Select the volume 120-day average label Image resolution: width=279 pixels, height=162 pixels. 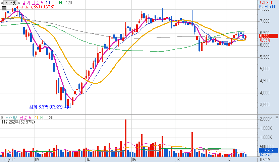(x=50, y=117)
